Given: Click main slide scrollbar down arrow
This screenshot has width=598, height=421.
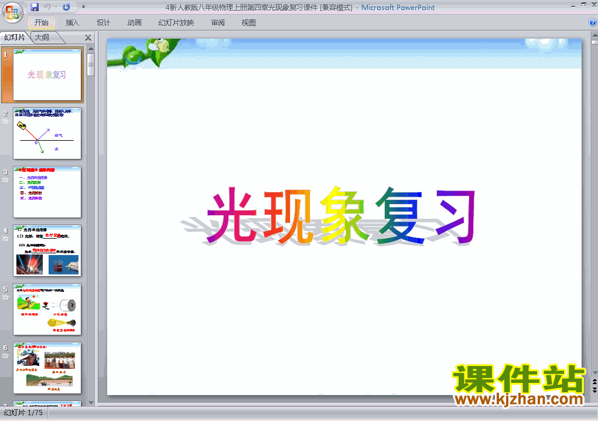Looking at the screenshot, I should click(594, 372).
